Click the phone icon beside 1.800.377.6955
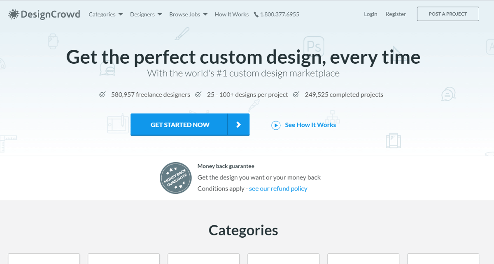Screen dimensions: 494x264 tap(257, 14)
